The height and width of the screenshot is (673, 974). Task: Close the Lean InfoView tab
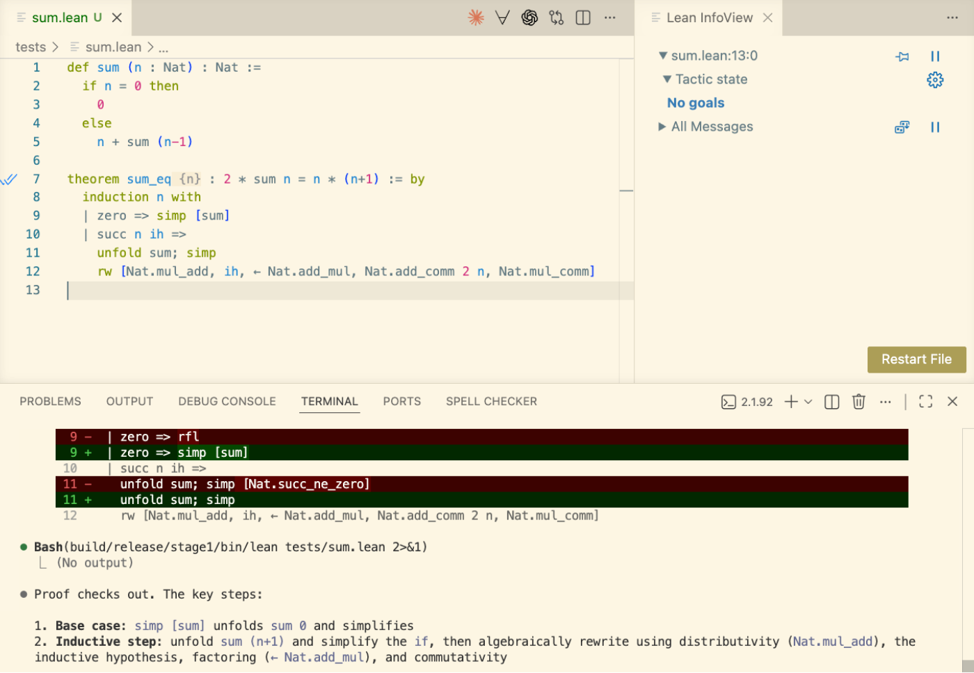[x=768, y=18]
